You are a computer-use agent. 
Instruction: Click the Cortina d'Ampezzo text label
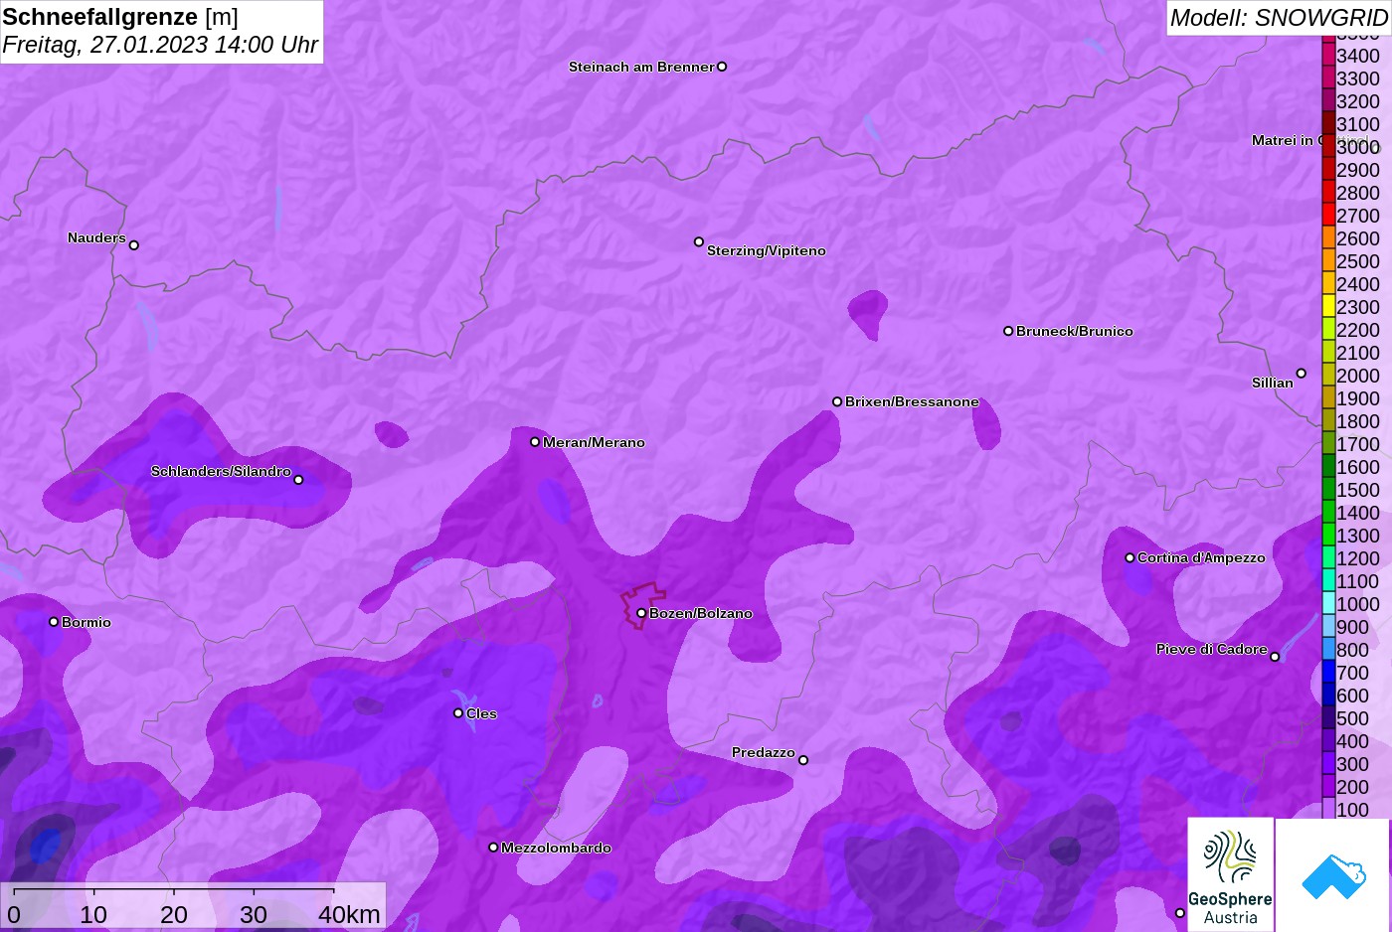(1201, 557)
